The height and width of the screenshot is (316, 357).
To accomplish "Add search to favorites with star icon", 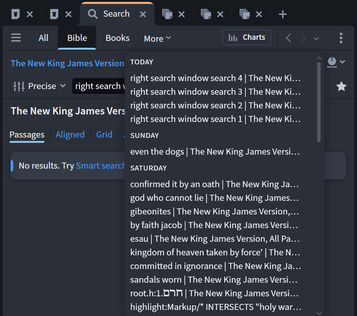I will coord(341,86).
